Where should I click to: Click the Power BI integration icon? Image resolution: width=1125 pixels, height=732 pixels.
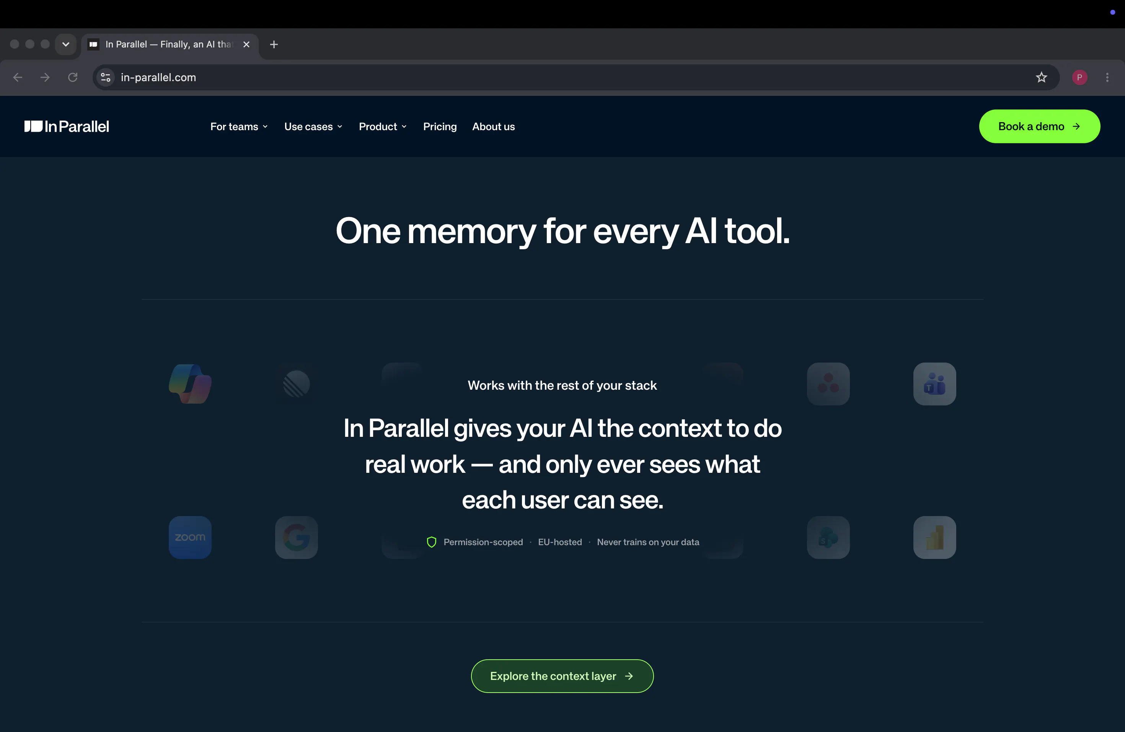[934, 537]
